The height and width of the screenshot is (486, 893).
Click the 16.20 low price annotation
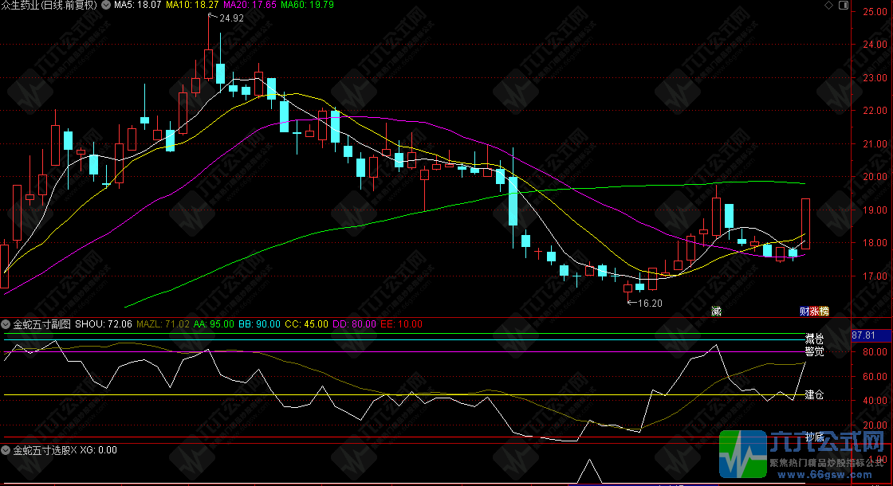coord(650,304)
